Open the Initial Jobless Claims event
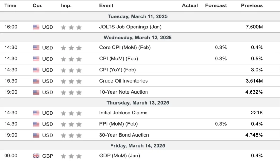Image resolution: width=280 pixels, height=161 pixels. (x=123, y=113)
